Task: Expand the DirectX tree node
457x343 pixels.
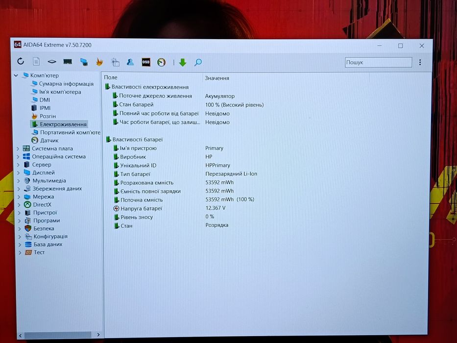Action: (19, 205)
